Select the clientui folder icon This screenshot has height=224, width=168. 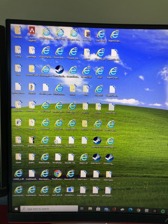point(32,87)
